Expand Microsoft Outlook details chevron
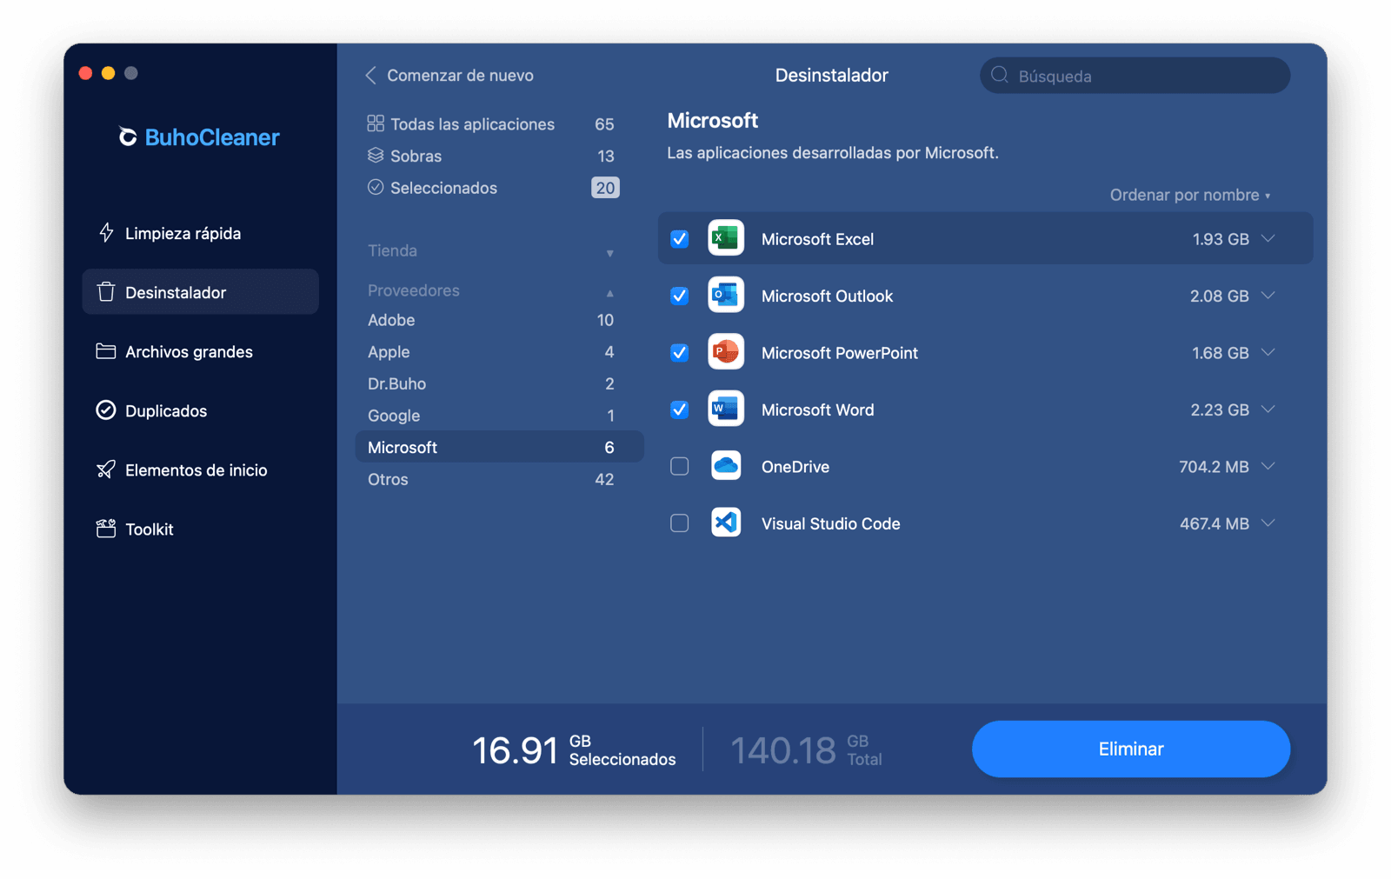 [1268, 296]
